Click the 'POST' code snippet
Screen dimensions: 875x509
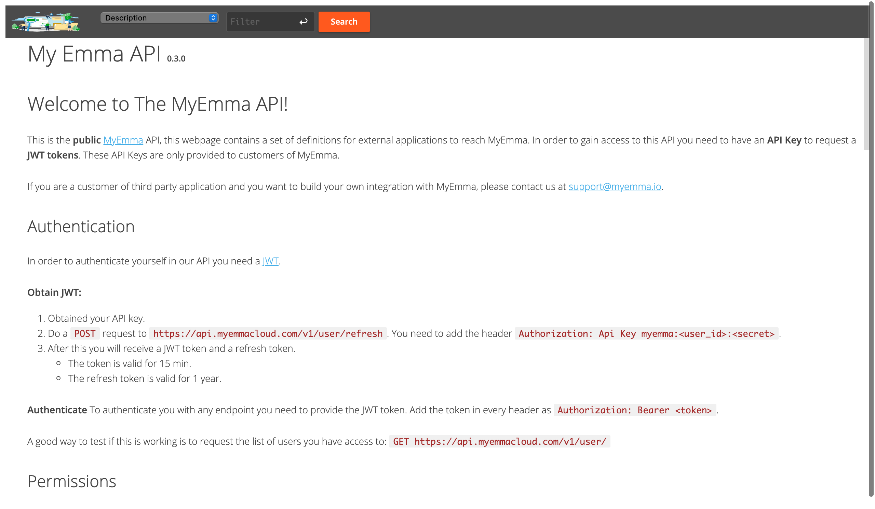85,333
